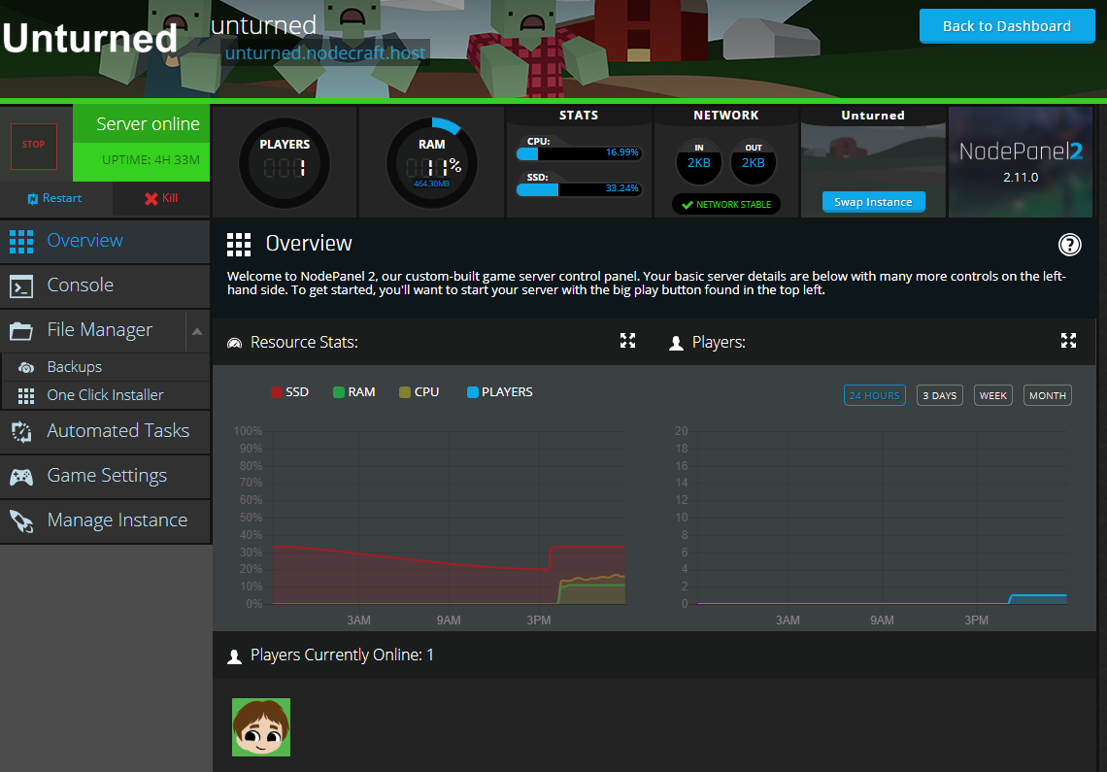Click the Console terminal icon
The height and width of the screenshot is (772, 1107).
tap(21, 285)
